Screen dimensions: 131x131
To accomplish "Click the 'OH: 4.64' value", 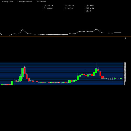I will pyautogui.click(x=90, y=8).
